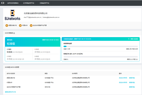Click 查看详情 in 代理伙伴 row

coord(132,82)
